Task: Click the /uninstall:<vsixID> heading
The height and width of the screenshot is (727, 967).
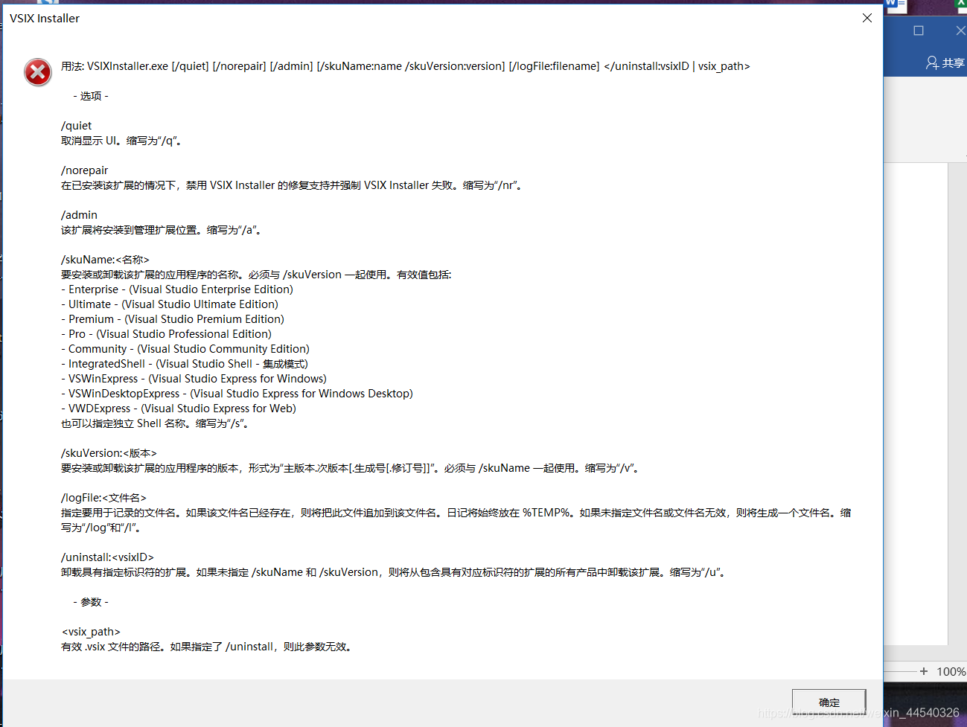Action: coord(107,557)
